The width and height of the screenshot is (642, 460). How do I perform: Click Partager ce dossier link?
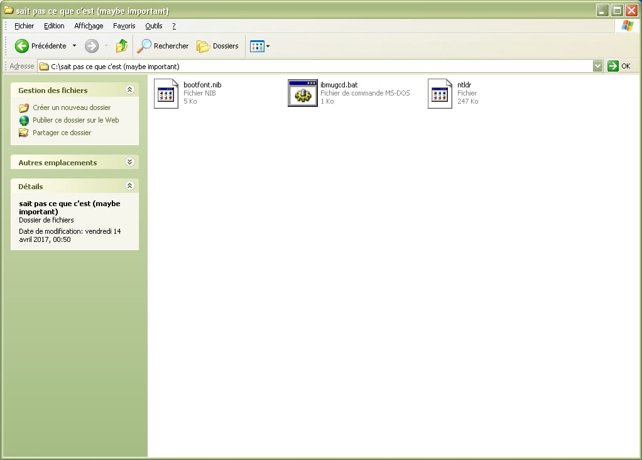click(62, 133)
